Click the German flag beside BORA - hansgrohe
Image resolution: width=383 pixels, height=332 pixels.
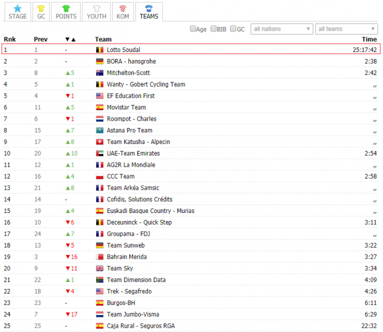click(99, 61)
